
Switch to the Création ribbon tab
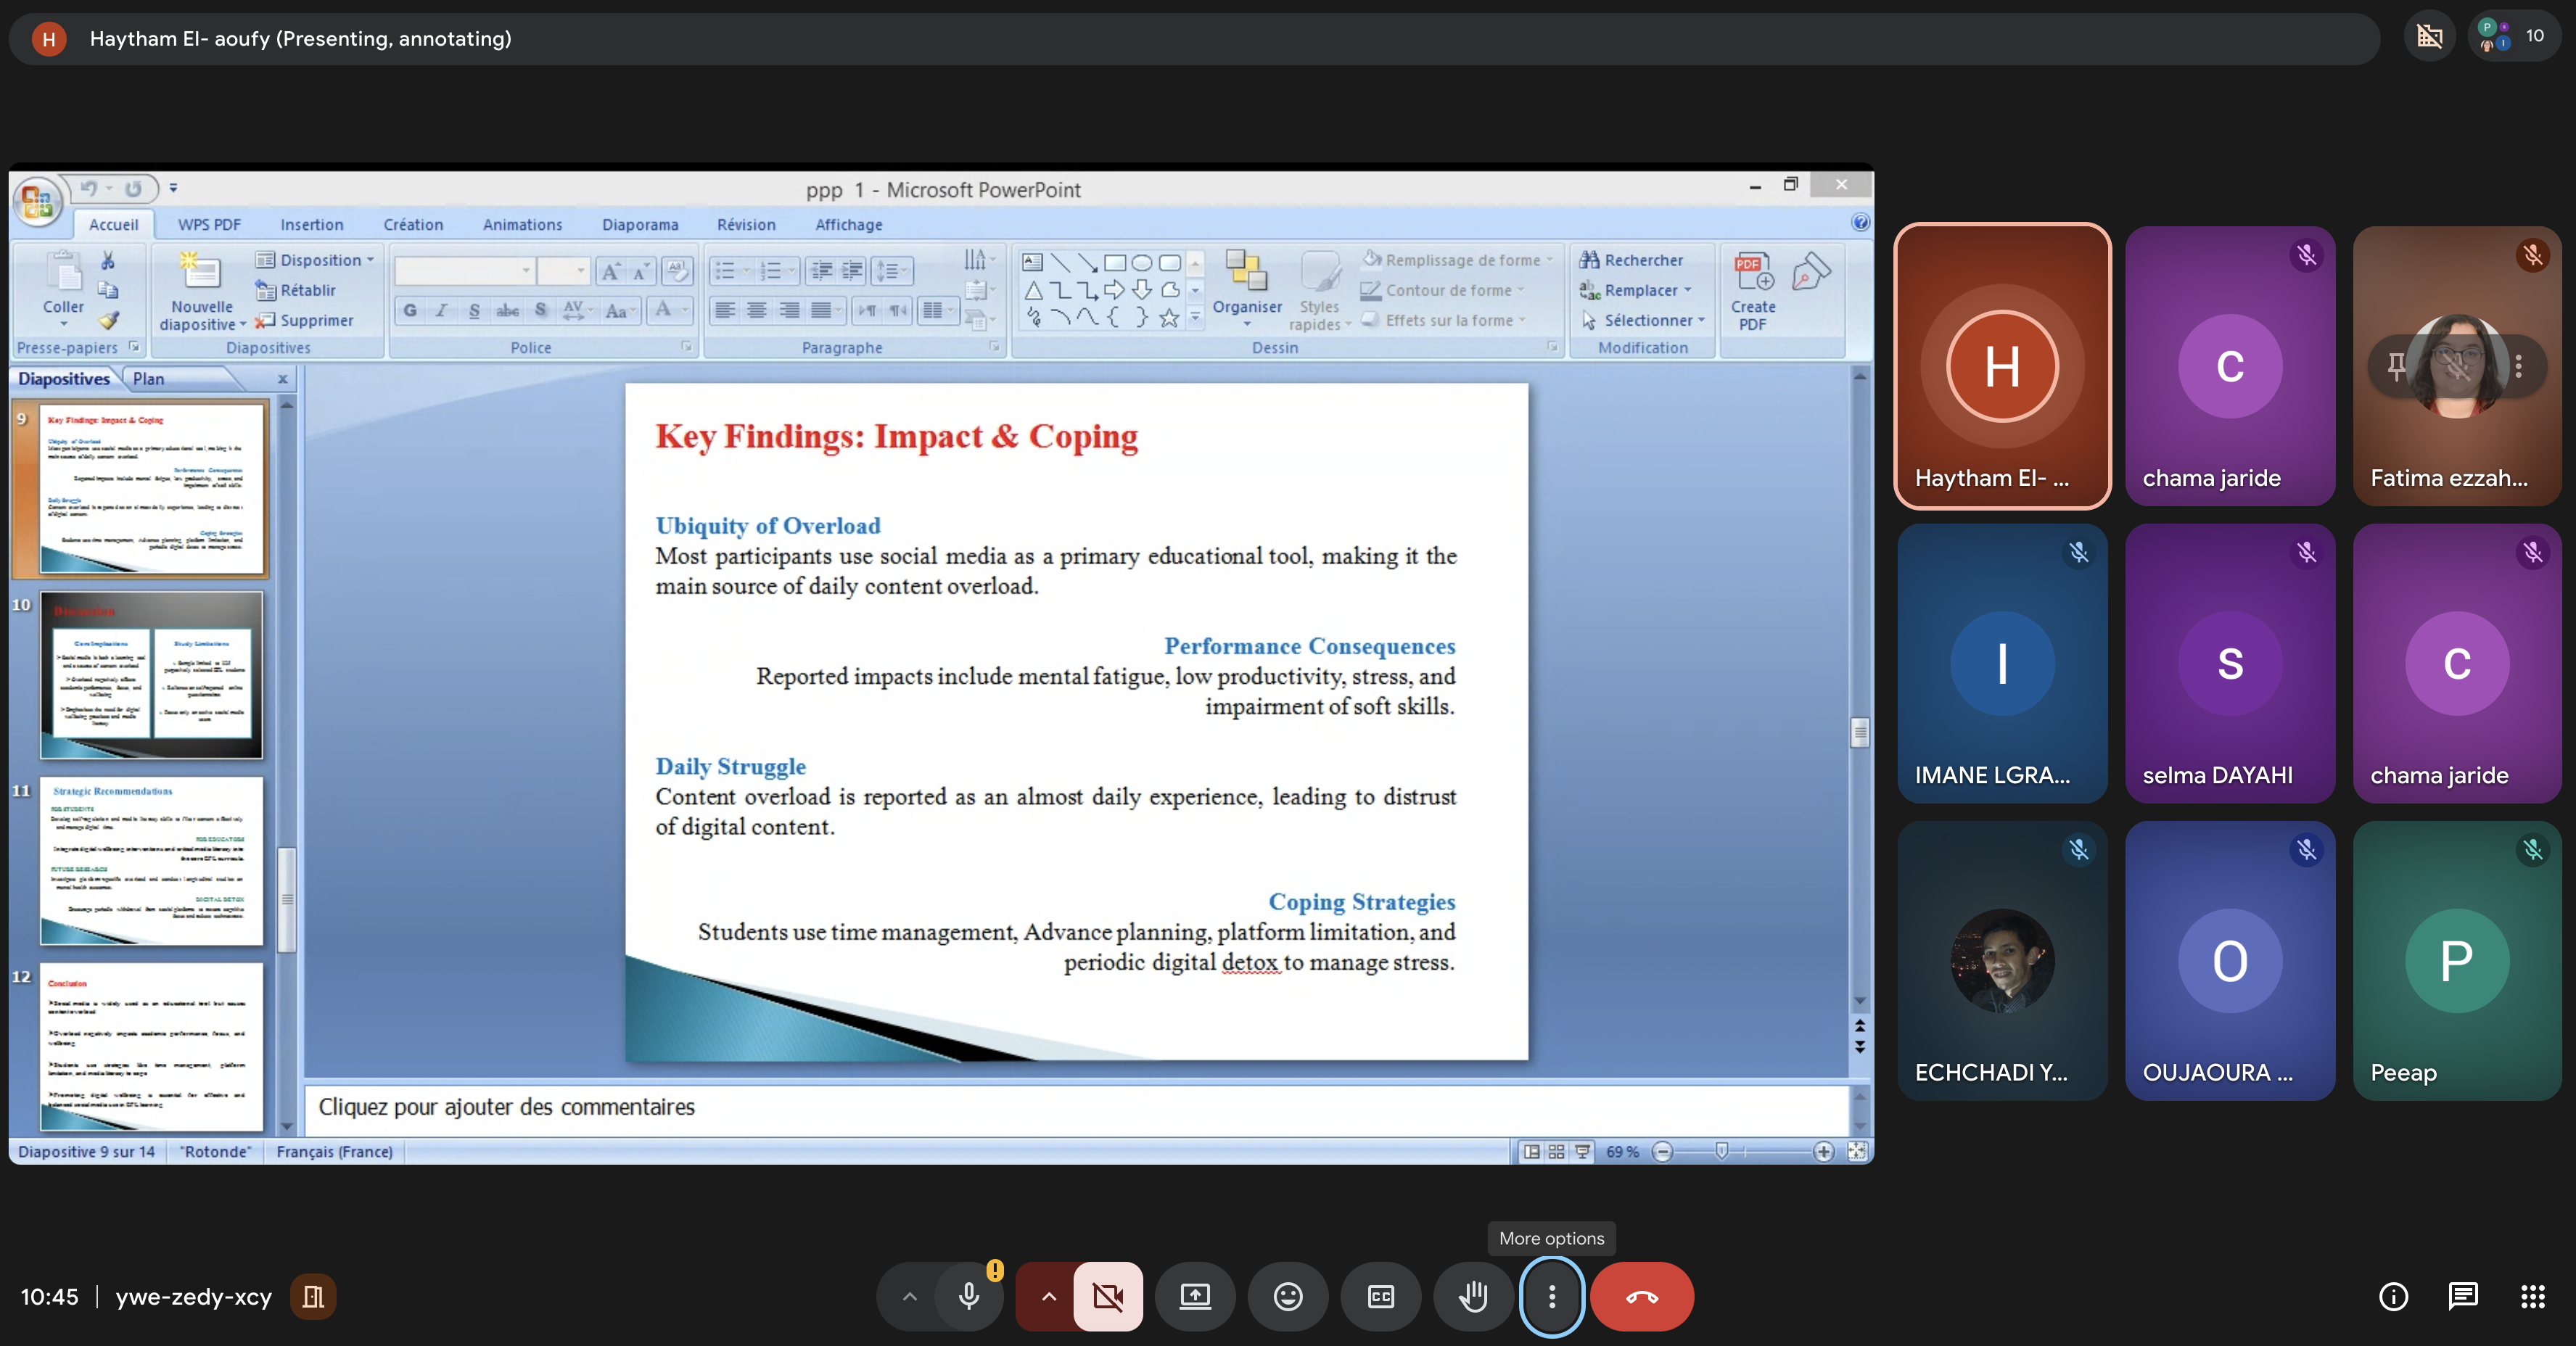[x=413, y=225]
